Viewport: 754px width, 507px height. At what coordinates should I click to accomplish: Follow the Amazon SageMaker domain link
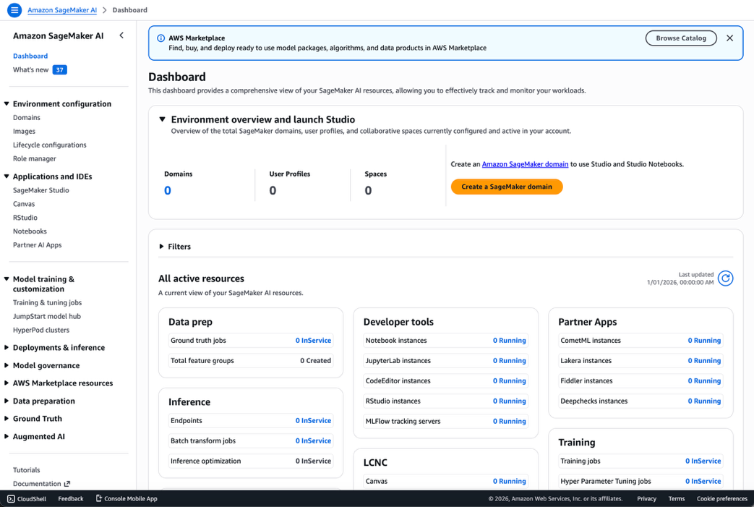pos(525,164)
